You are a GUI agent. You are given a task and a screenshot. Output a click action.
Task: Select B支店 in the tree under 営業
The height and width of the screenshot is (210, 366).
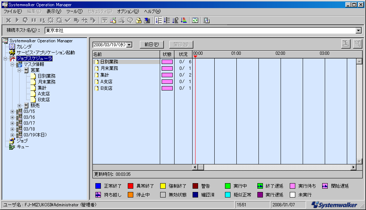point(44,100)
